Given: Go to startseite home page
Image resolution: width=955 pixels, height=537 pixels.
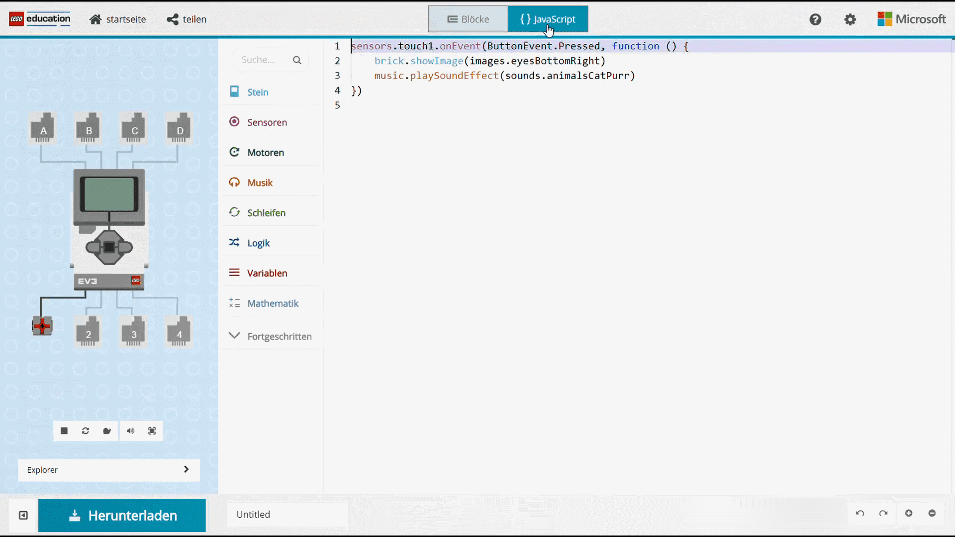Looking at the screenshot, I should (118, 19).
